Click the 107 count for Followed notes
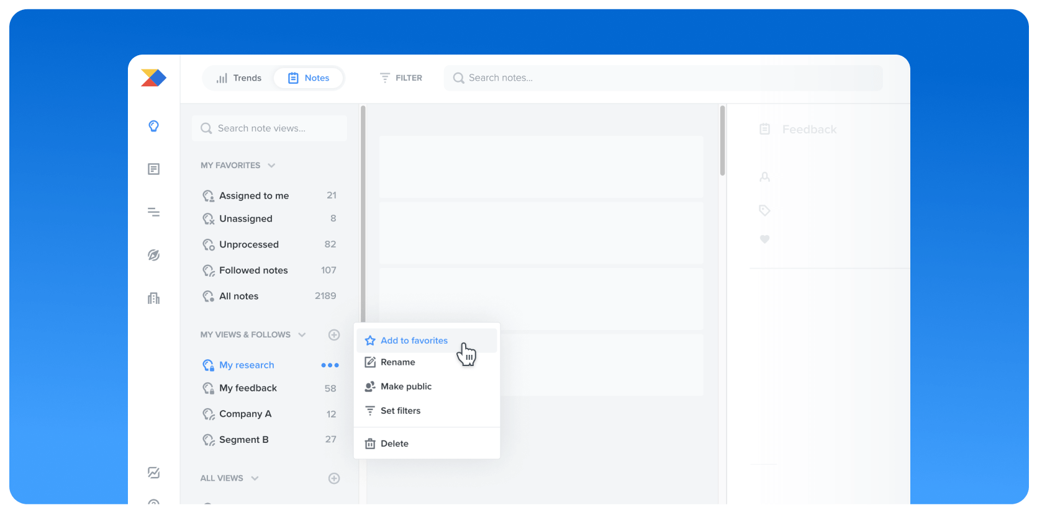Screen dimensions: 1037x513 tap(328, 270)
